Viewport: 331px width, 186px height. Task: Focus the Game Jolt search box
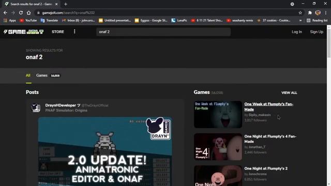pyautogui.click(x=163, y=32)
